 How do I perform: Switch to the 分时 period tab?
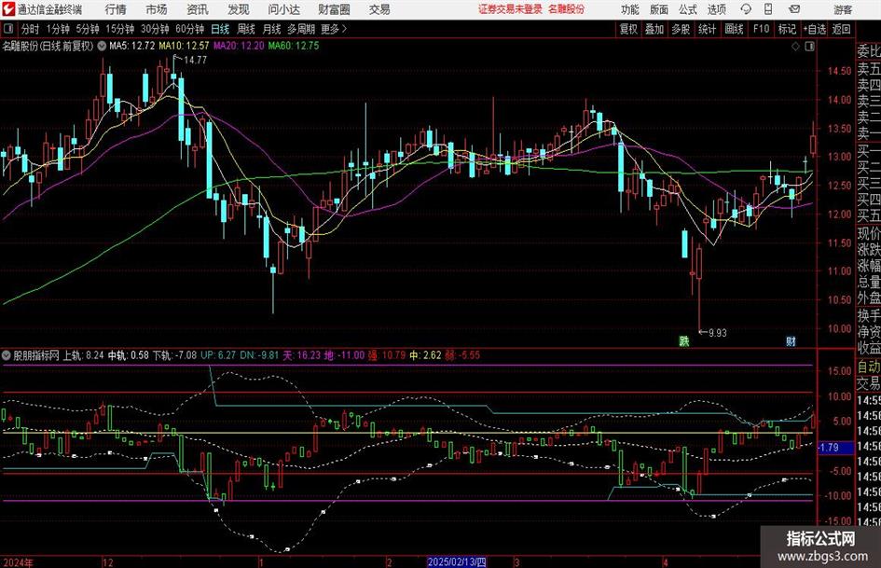click(x=31, y=29)
